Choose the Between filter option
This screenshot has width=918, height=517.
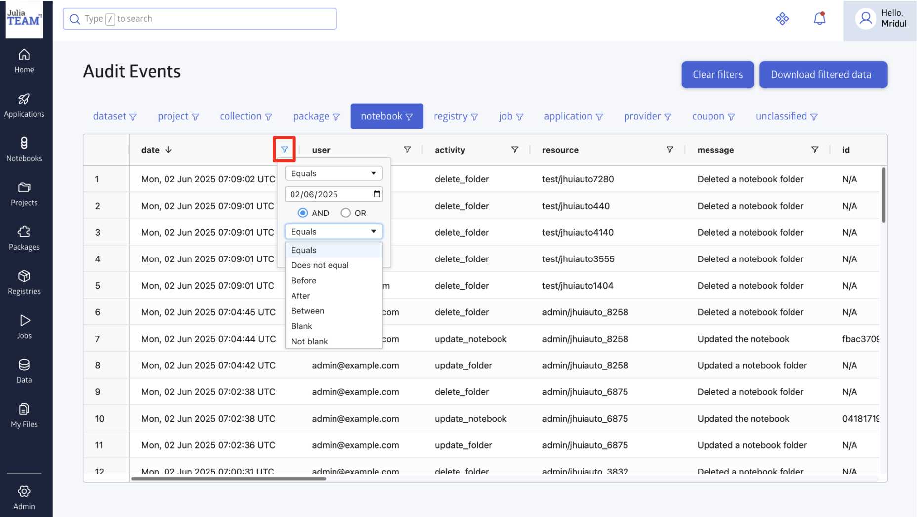pyautogui.click(x=308, y=311)
